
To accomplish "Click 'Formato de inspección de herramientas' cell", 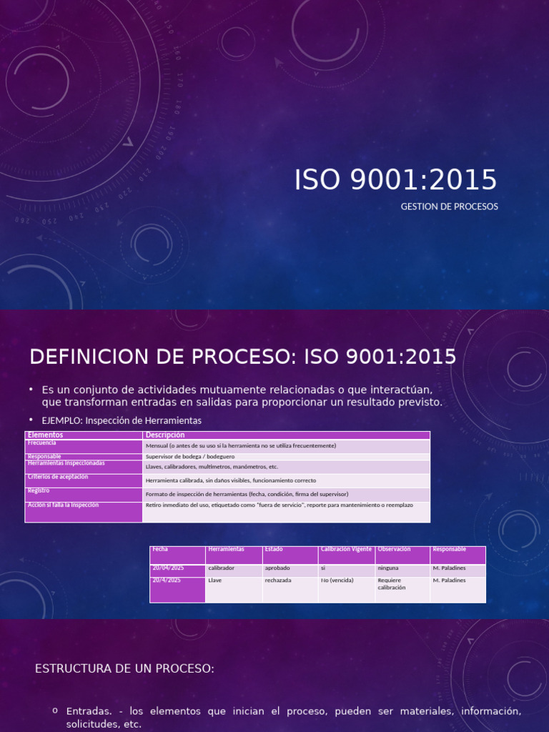I will click(x=286, y=495).
